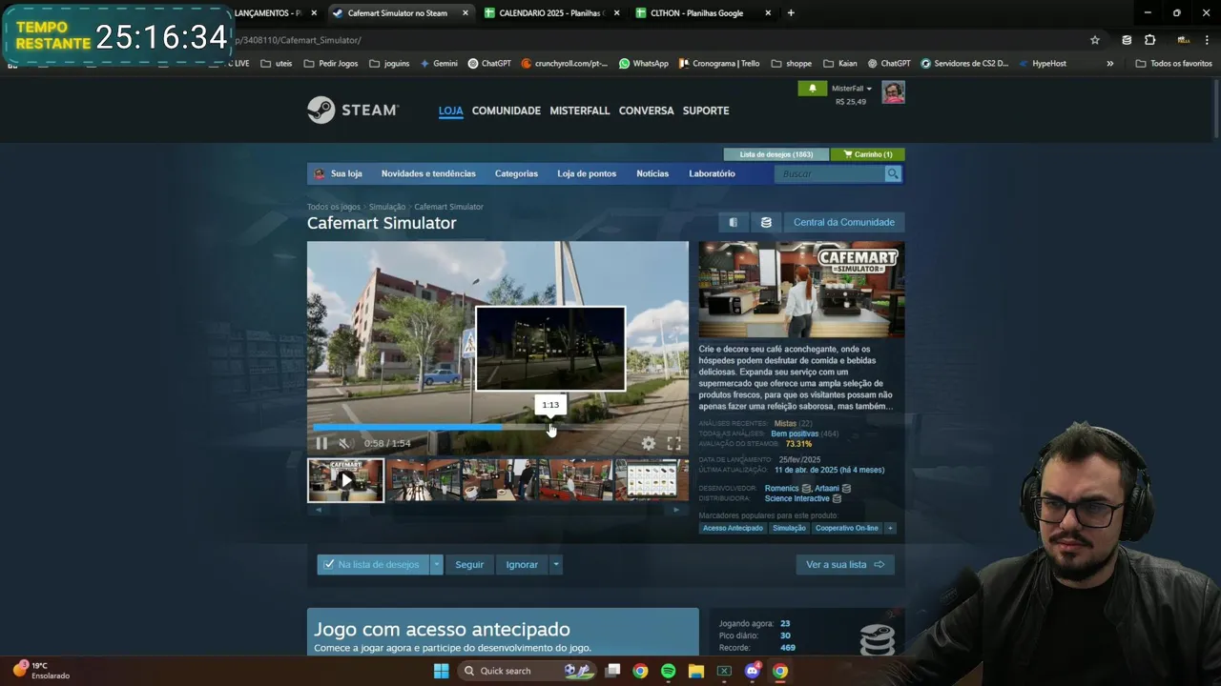Open the green notifications bell
Screen dimensions: 1221x686
click(x=813, y=89)
